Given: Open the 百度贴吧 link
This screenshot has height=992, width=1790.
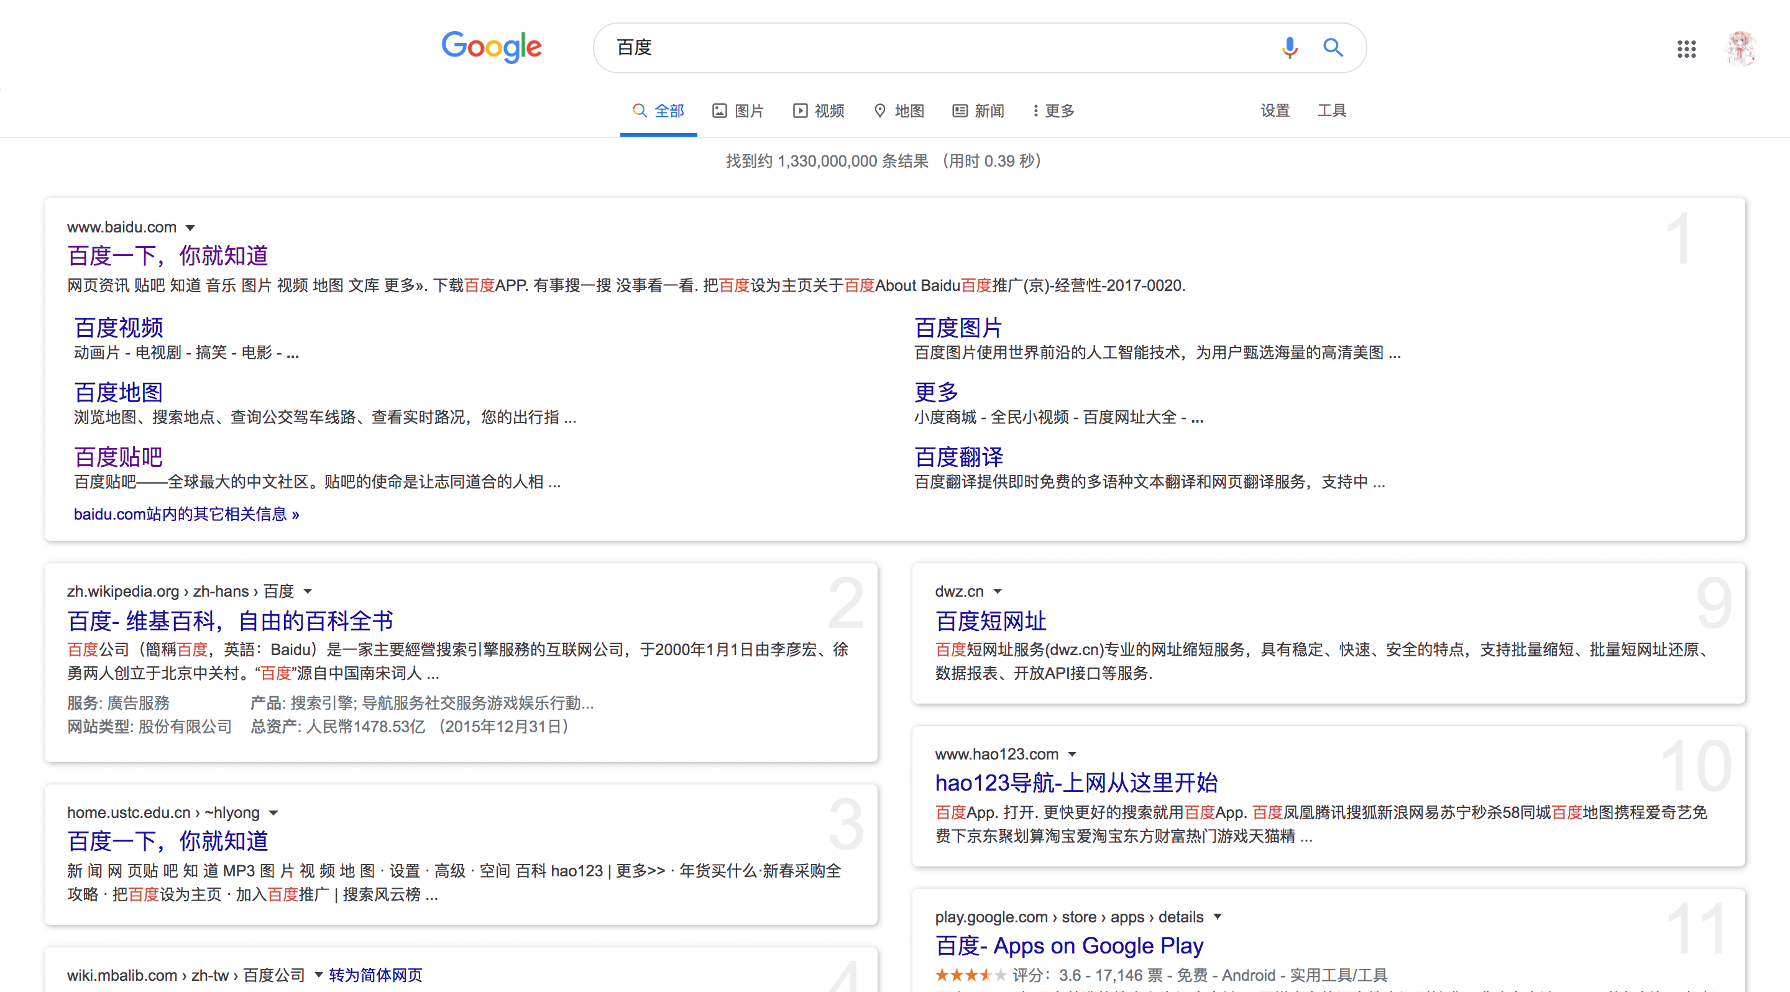Looking at the screenshot, I should (x=117, y=456).
